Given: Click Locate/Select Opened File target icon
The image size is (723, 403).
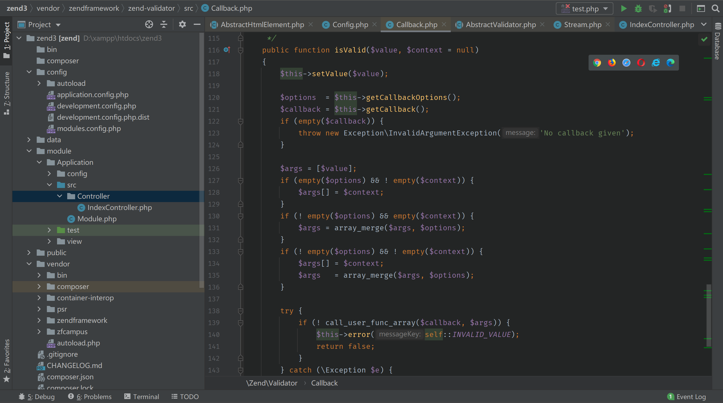Looking at the screenshot, I should 149,25.
